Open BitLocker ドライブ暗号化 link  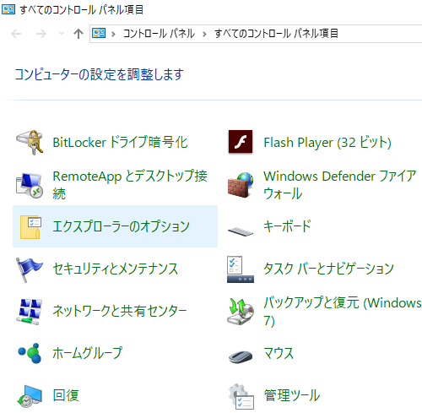(120, 142)
